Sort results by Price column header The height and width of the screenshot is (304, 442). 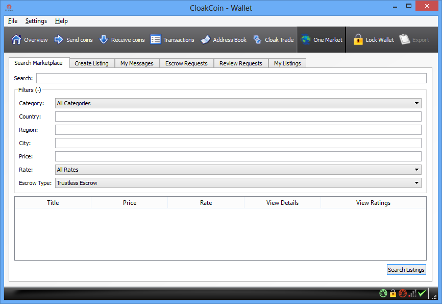tap(130, 203)
